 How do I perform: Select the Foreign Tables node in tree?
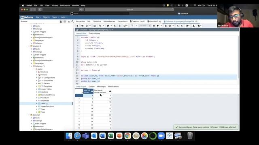[46, 89]
